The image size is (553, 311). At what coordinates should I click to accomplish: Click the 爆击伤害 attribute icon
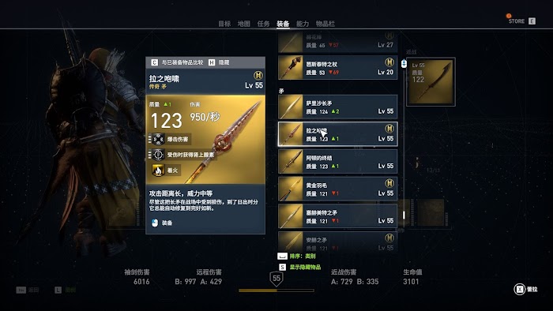(158, 139)
